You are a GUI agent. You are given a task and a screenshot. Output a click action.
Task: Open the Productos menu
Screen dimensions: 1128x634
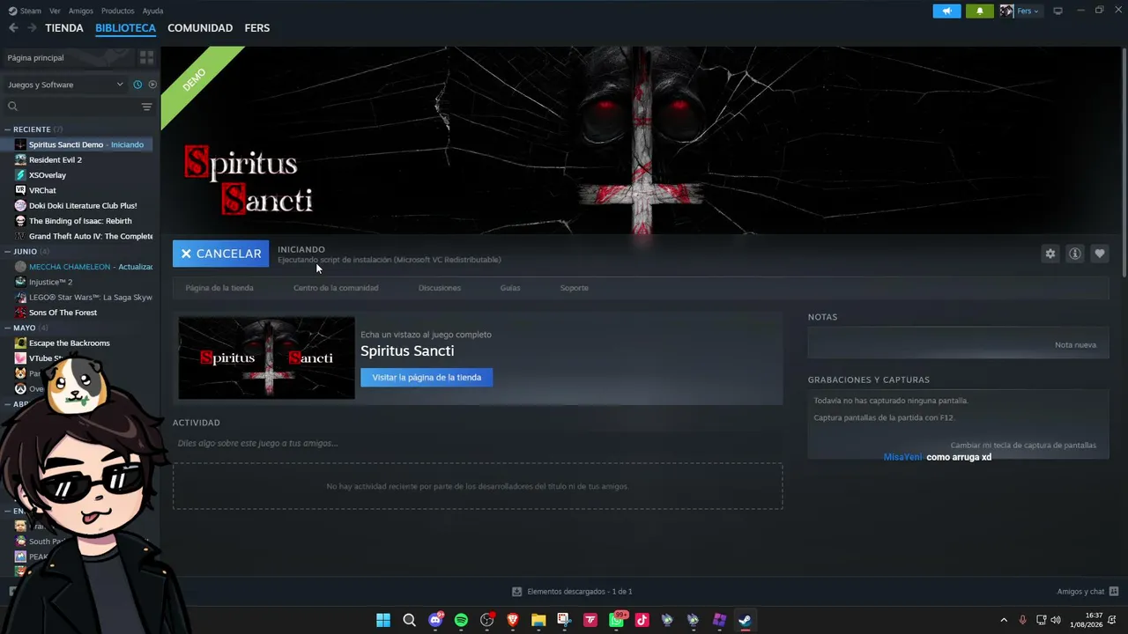117,11
